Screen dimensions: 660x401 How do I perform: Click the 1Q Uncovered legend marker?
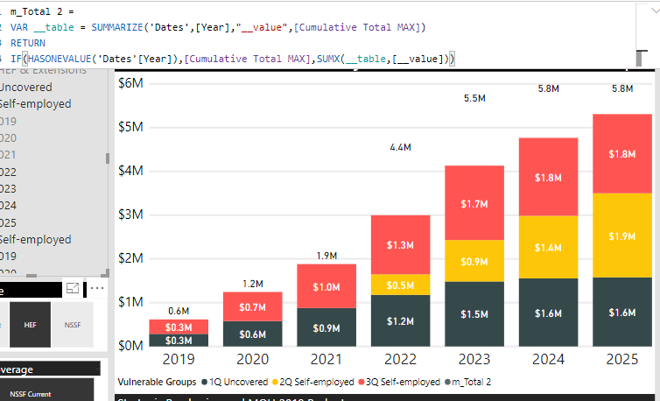tap(205, 382)
